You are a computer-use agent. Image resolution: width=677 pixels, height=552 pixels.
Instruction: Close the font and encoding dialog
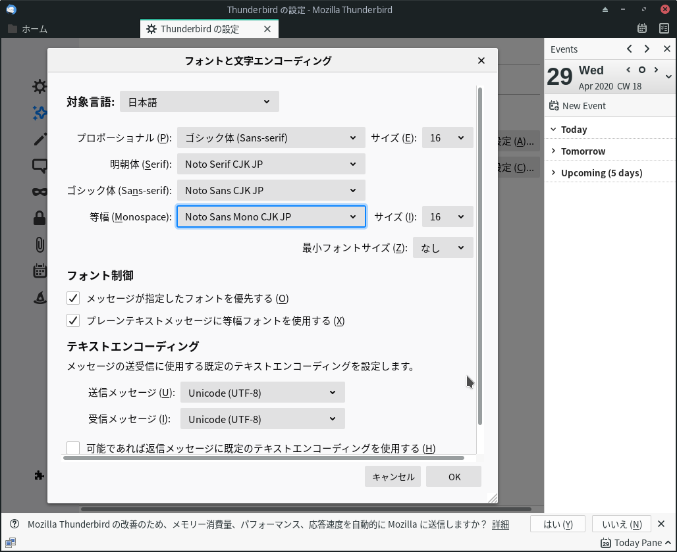coord(481,61)
